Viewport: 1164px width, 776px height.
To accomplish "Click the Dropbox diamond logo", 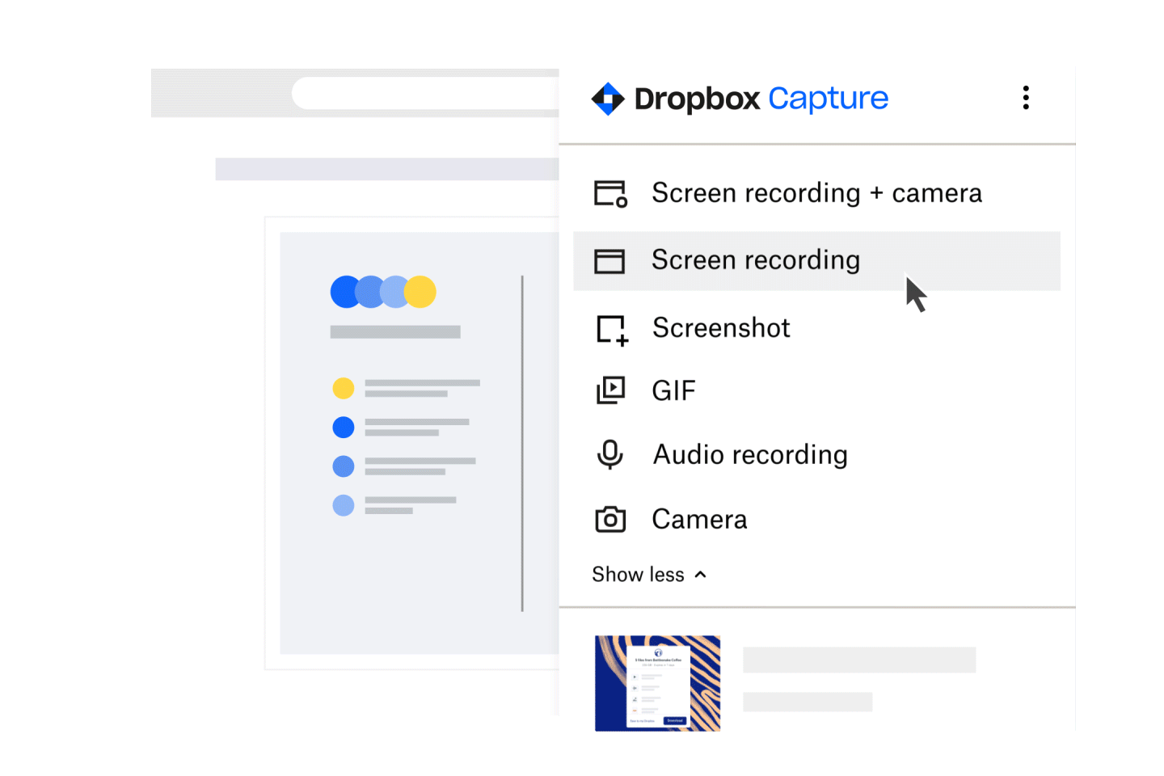I will (x=607, y=98).
